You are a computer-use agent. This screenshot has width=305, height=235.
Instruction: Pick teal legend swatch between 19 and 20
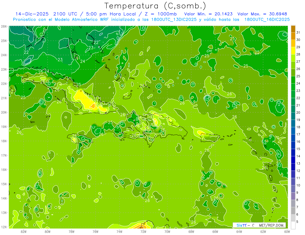pos(293,116)
